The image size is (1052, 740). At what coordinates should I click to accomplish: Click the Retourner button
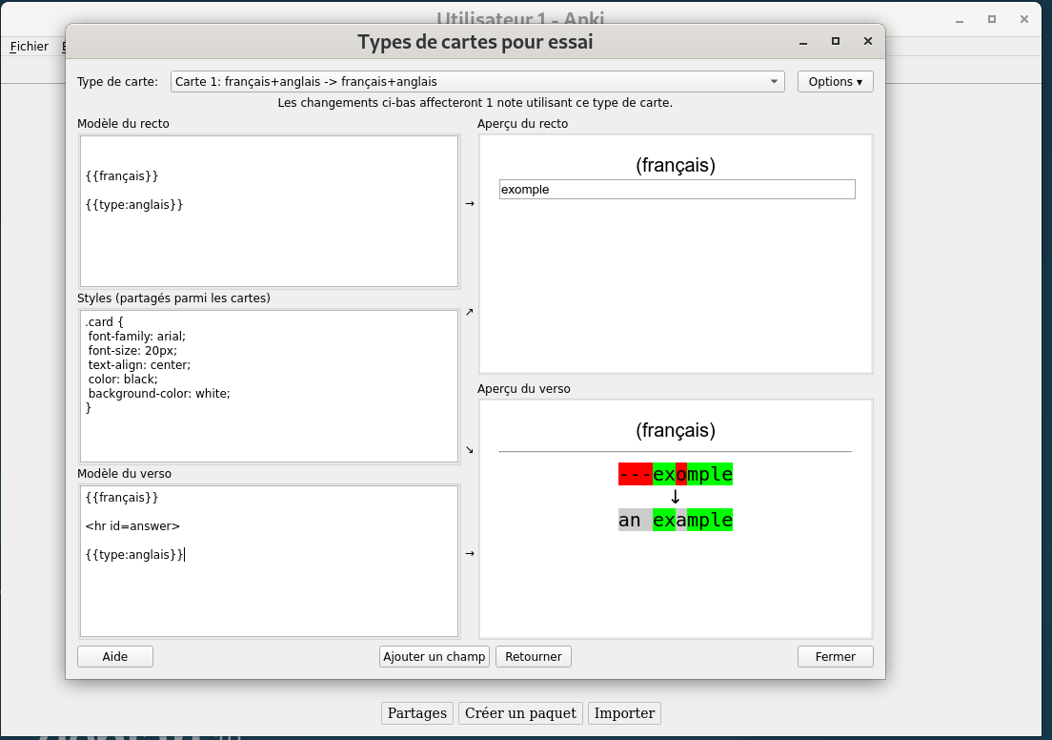tap(534, 656)
